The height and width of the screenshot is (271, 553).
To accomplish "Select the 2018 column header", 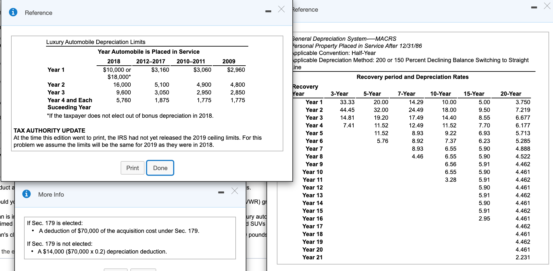I will [114, 61].
